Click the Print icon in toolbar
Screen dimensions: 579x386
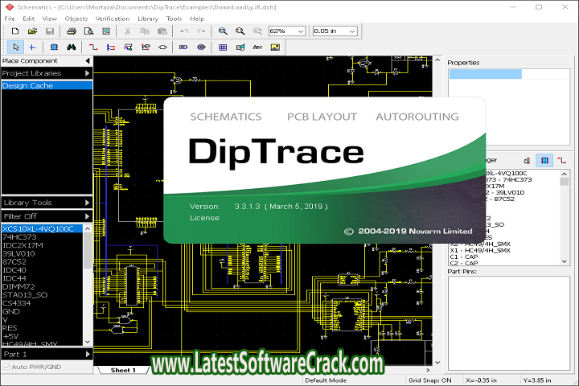[x=71, y=31]
